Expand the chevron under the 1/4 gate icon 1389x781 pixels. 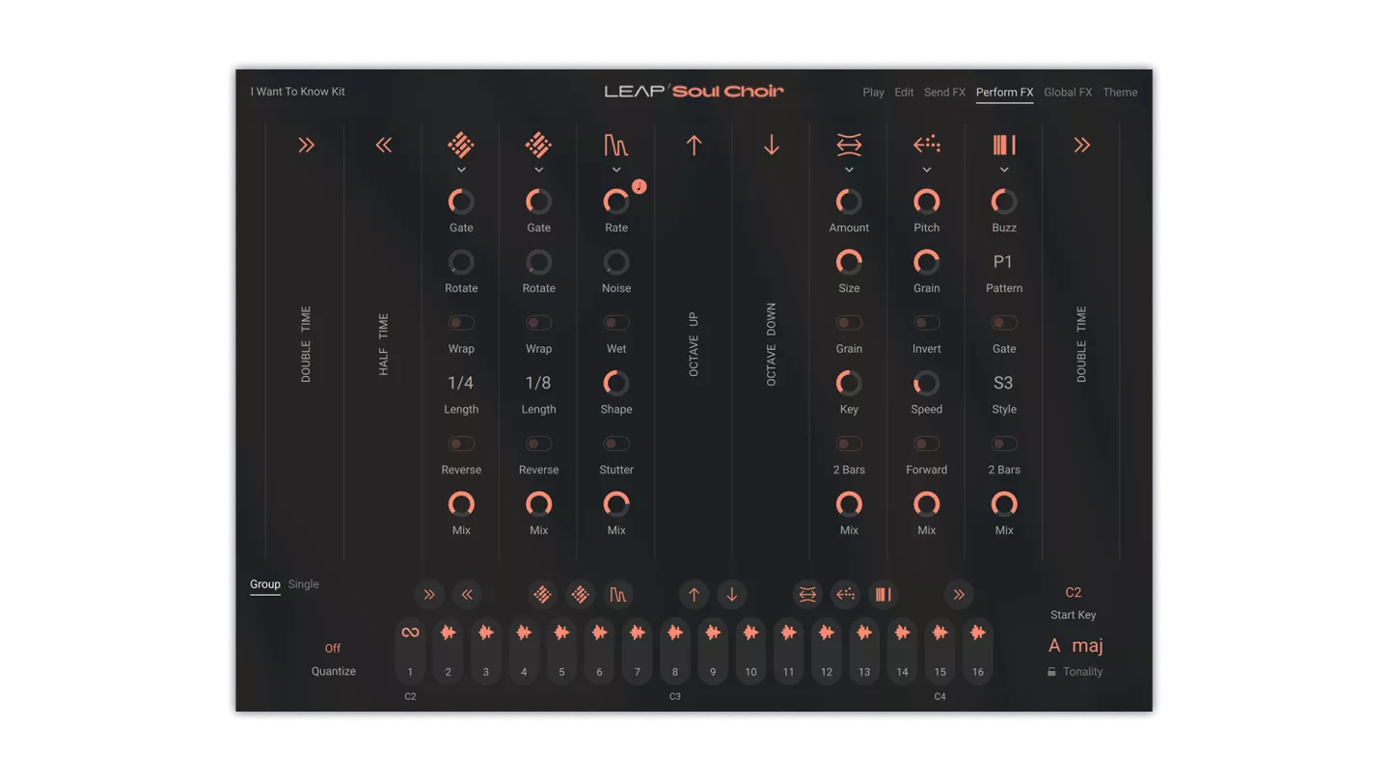pyautogui.click(x=461, y=170)
